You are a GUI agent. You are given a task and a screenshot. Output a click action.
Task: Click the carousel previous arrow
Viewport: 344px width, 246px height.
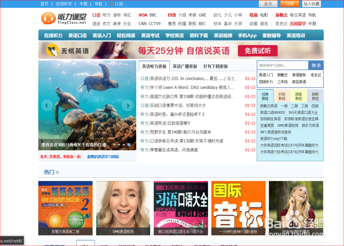click(x=47, y=105)
